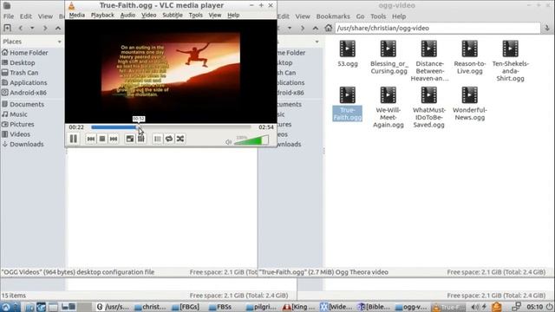Open Go menu in ogg-video window
Viewport: 555px width, 312px height.
pyautogui.click(x=360, y=16)
